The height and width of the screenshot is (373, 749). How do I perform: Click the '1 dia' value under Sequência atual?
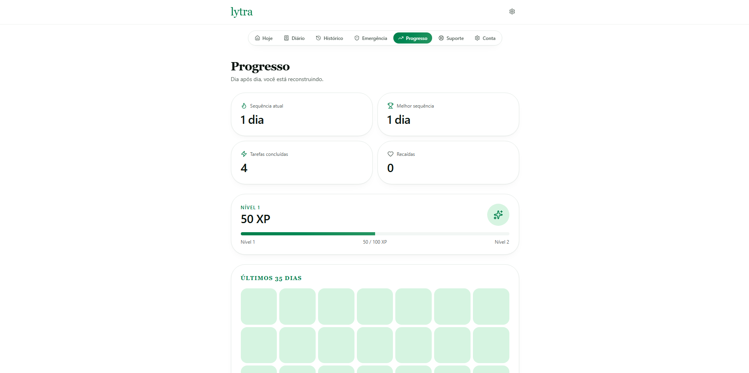(252, 120)
